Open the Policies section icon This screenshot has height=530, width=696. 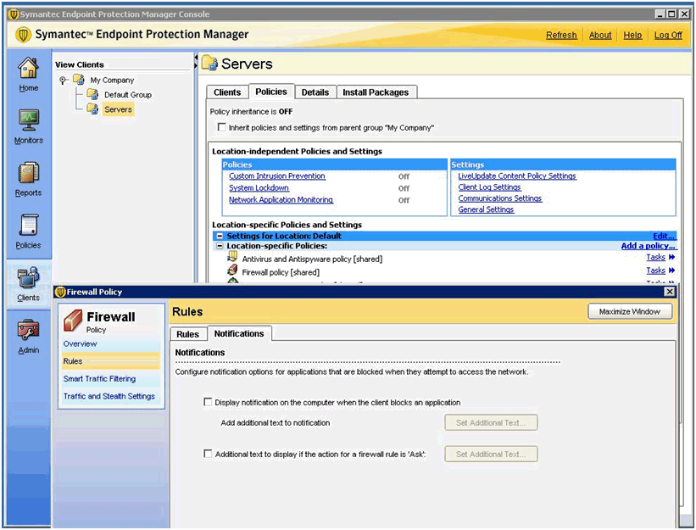coord(28,226)
